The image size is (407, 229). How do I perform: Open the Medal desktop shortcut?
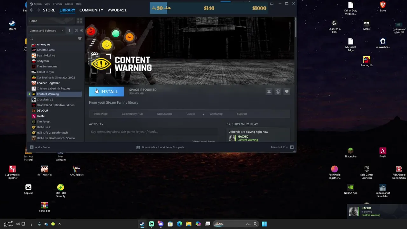(367, 25)
